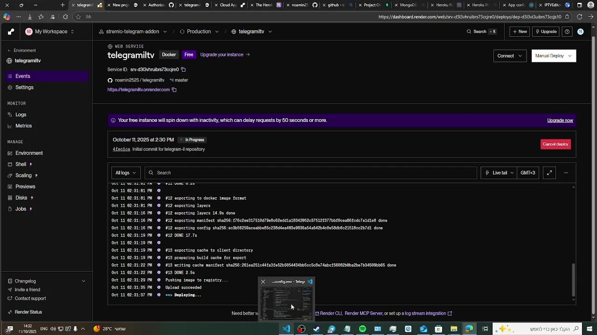Expand the Changelog section
This screenshot has width=597, height=335.
pyautogui.click(x=47, y=281)
